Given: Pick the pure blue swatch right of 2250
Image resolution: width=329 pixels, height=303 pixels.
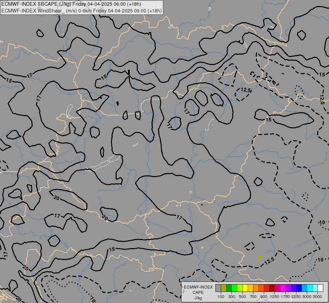Looking at the screenshot, I should click(x=299, y=288).
